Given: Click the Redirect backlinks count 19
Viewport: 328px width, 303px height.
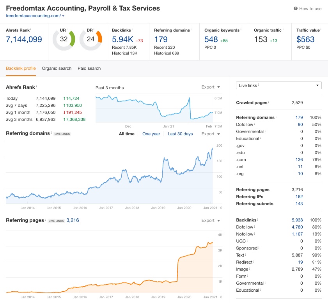Looking at the screenshot, I should click(x=300, y=262).
